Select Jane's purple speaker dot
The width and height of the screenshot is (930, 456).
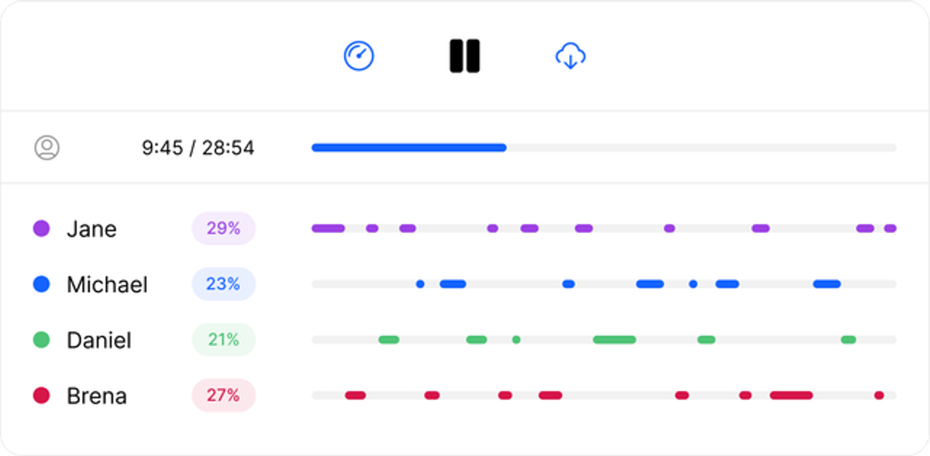coord(41,228)
